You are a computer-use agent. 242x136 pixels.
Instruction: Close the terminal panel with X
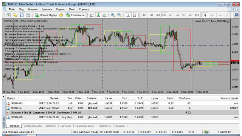click(x=3, y=96)
